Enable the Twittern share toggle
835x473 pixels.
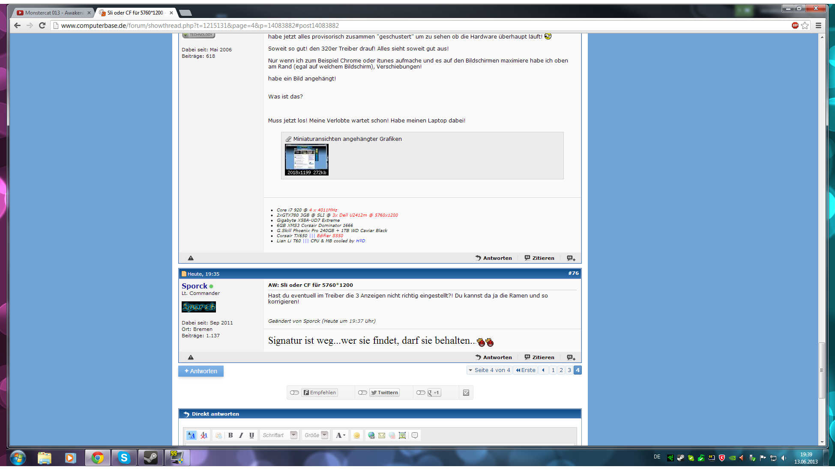point(362,393)
